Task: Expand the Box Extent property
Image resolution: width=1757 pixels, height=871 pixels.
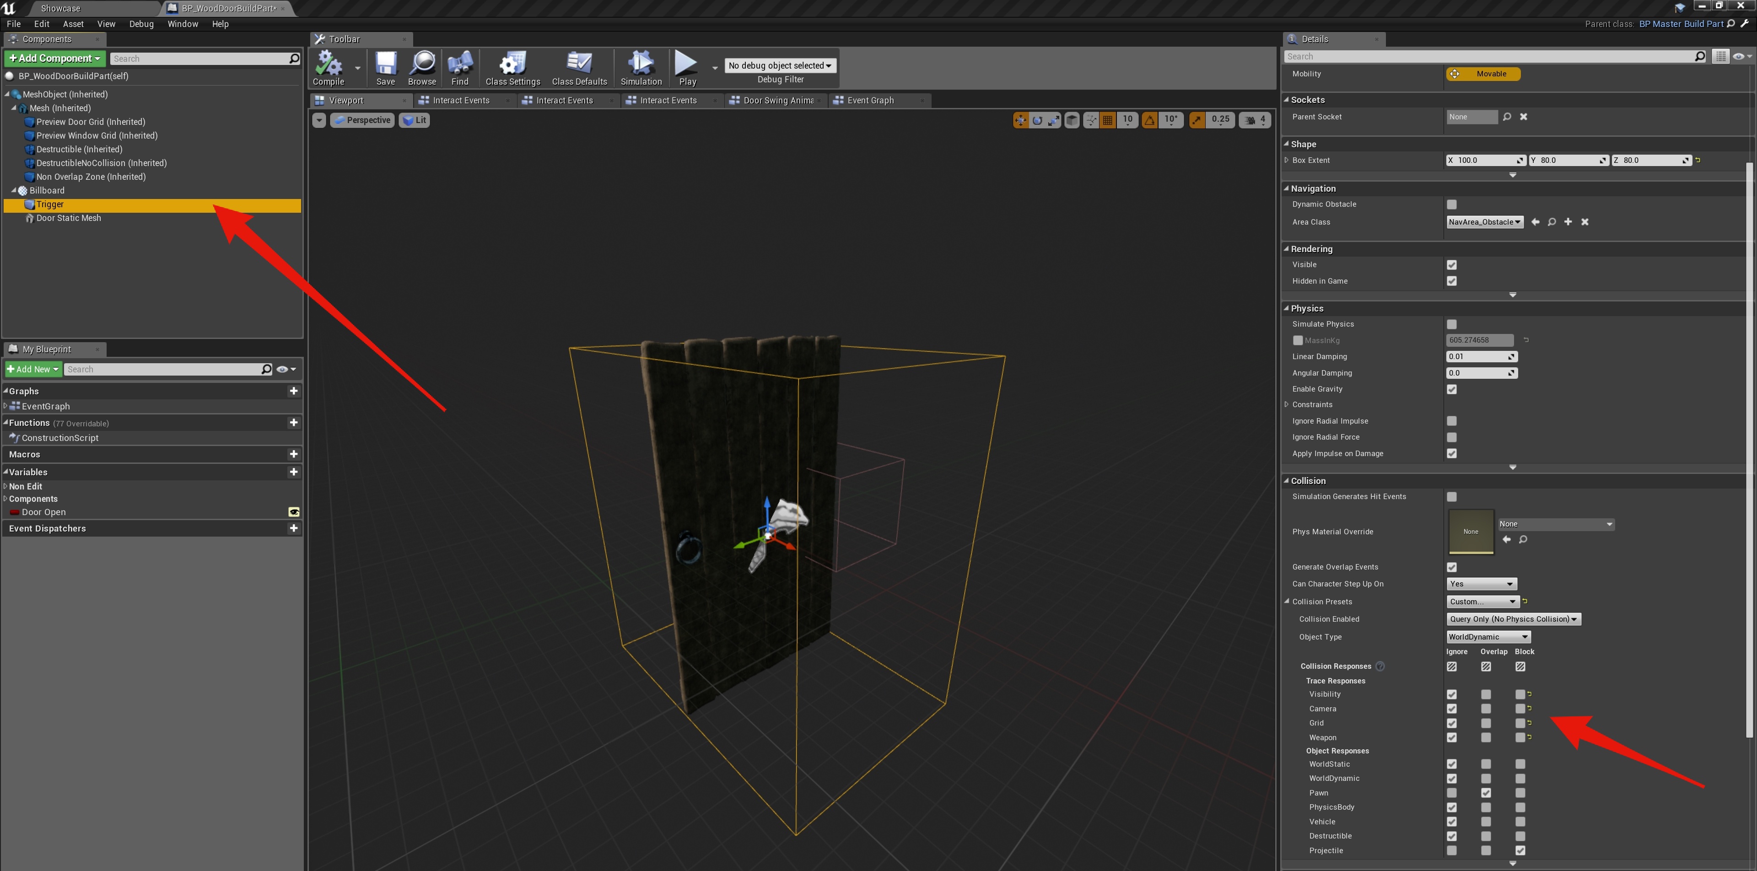Action: 1286,160
